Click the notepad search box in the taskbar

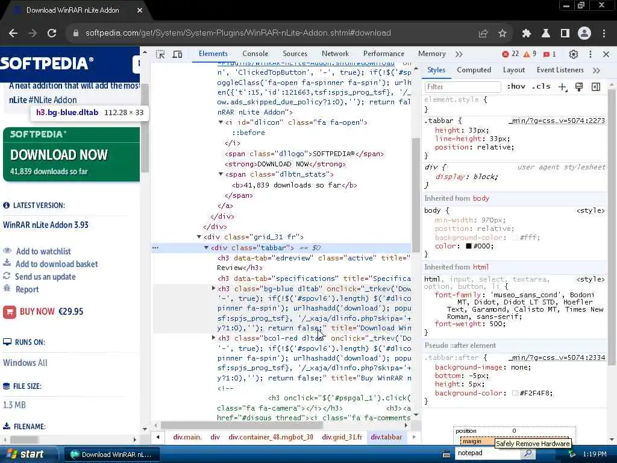click(x=487, y=453)
